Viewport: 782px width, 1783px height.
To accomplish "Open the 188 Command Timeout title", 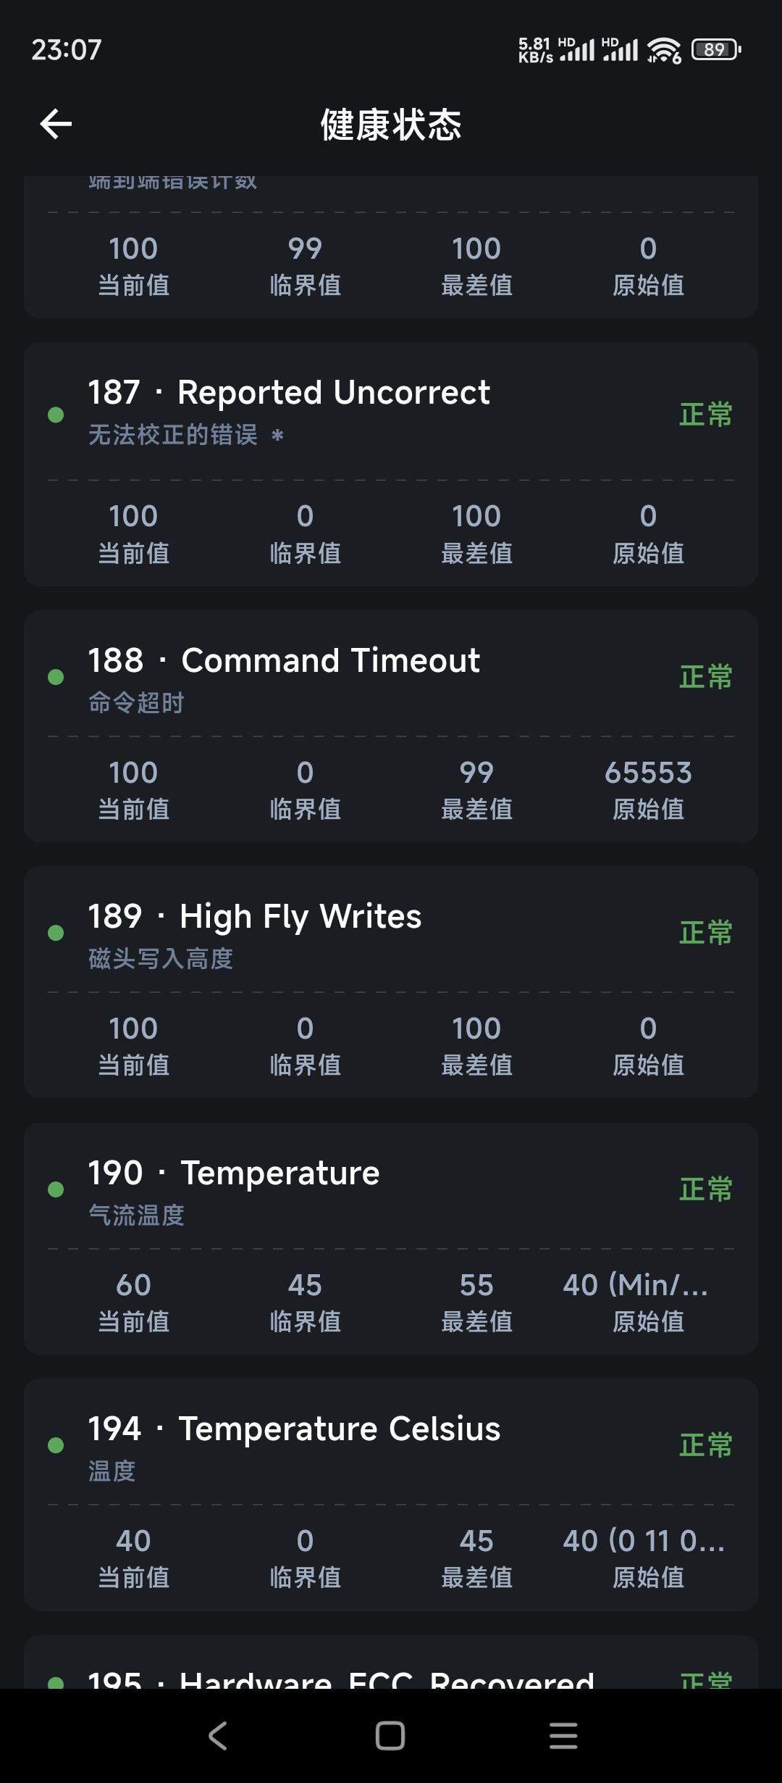I will tap(284, 660).
